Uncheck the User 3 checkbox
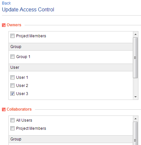This screenshot has height=145, width=141. [x=12, y=93]
